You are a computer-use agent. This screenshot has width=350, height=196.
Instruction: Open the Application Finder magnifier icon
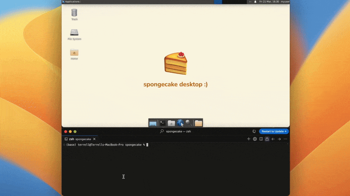189,123
